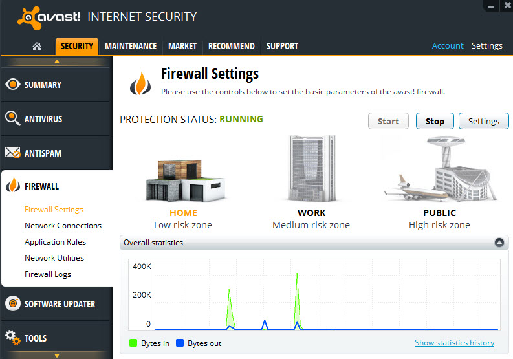Click the sidebar scroll down arrow
Image resolution: width=513 pixels, height=359 pixels.
click(x=57, y=355)
